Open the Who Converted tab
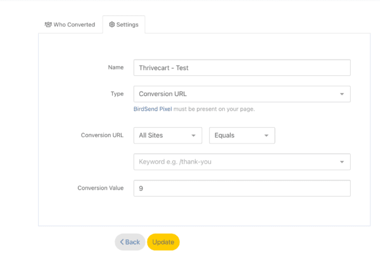 (70, 25)
